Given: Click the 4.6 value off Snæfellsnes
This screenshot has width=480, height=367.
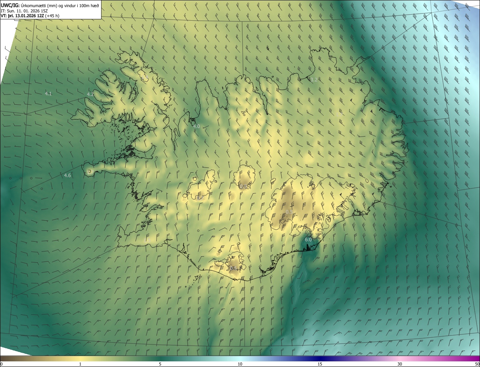Looking at the screenshot, I should [67, 176].
